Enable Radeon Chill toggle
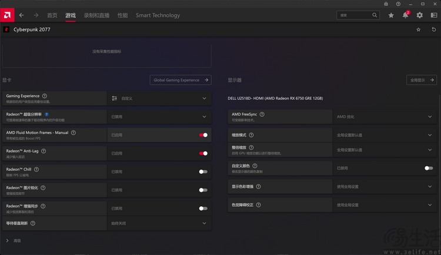Image resolution: width=441 pixels, height=255 pixels. (203, 172)
